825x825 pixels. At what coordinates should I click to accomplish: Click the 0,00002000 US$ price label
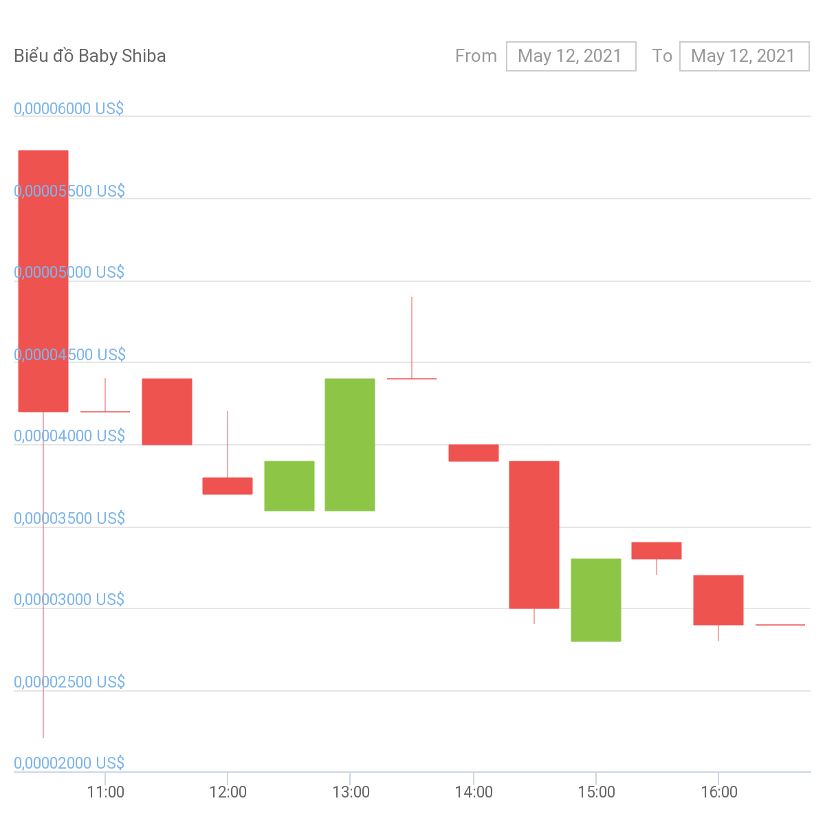pyautogui.click(x=69, y=763)
